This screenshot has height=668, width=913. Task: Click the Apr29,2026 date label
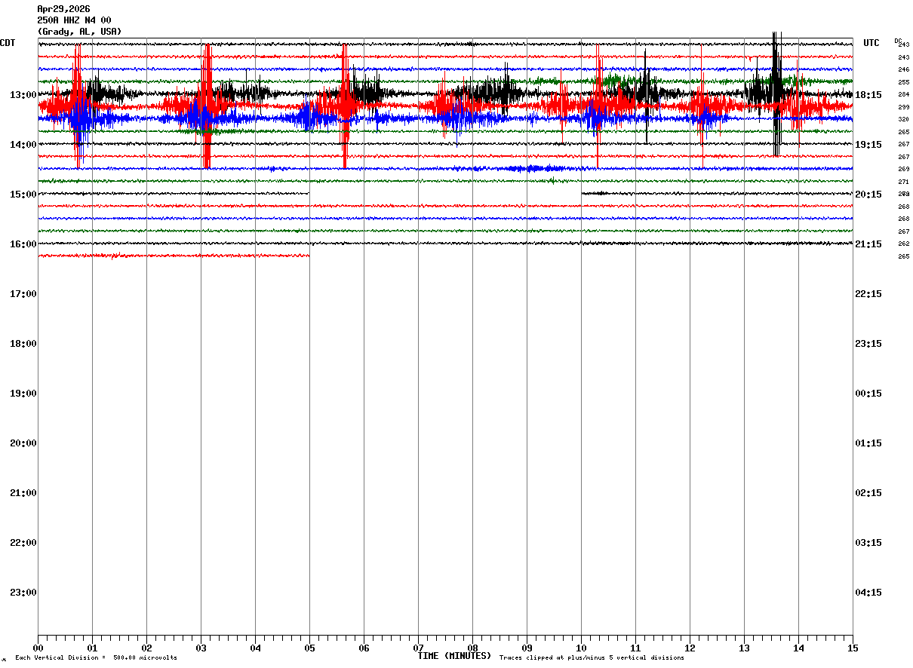click(x=63, y=9)
